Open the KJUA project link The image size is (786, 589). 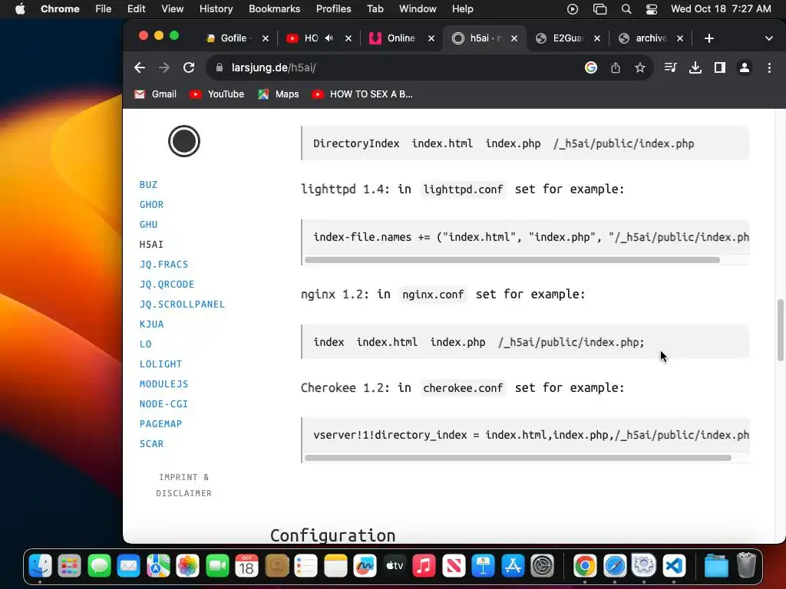click(x=151, y=324)
